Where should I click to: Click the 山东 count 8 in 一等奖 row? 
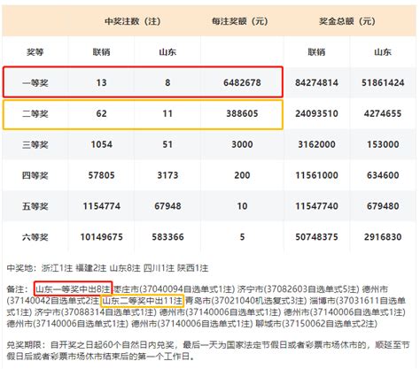(x=167, y=82)
